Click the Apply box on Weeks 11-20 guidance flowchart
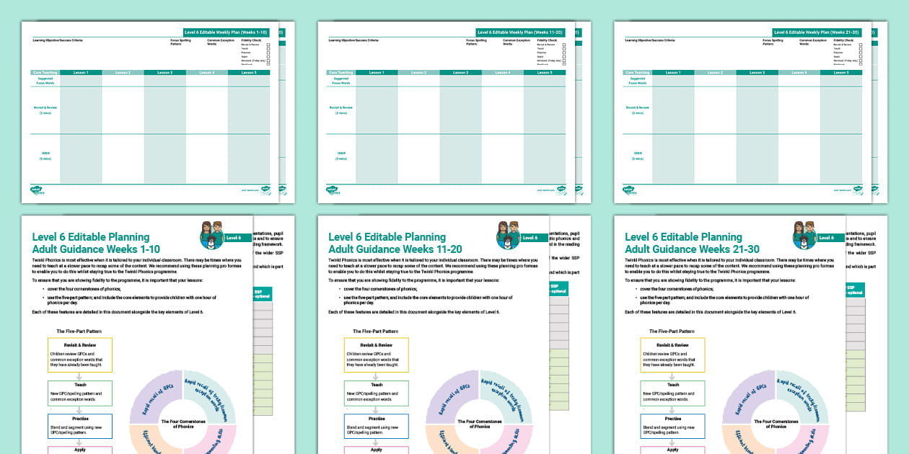The width and height of the screenshot is (909, 454). [377, 449]
